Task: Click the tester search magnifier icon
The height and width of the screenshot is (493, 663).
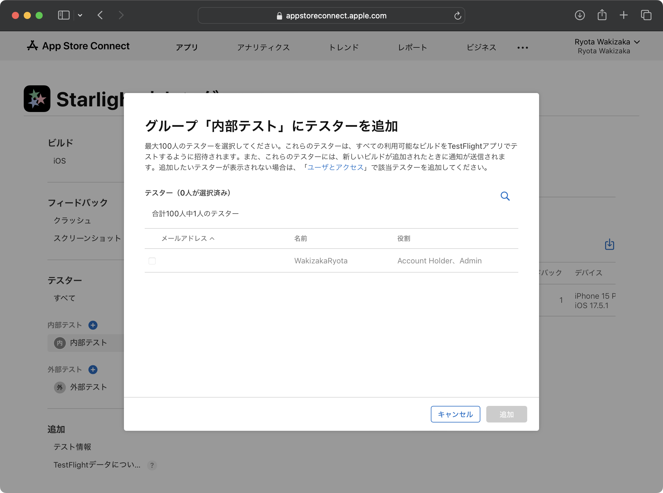Action: pyautogui.click(x=505, y=196)
